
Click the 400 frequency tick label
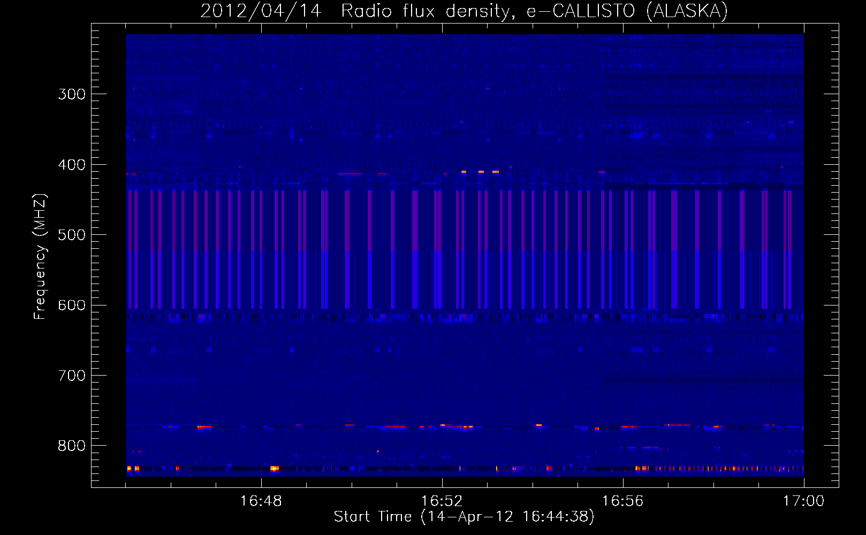coord(72,165)
